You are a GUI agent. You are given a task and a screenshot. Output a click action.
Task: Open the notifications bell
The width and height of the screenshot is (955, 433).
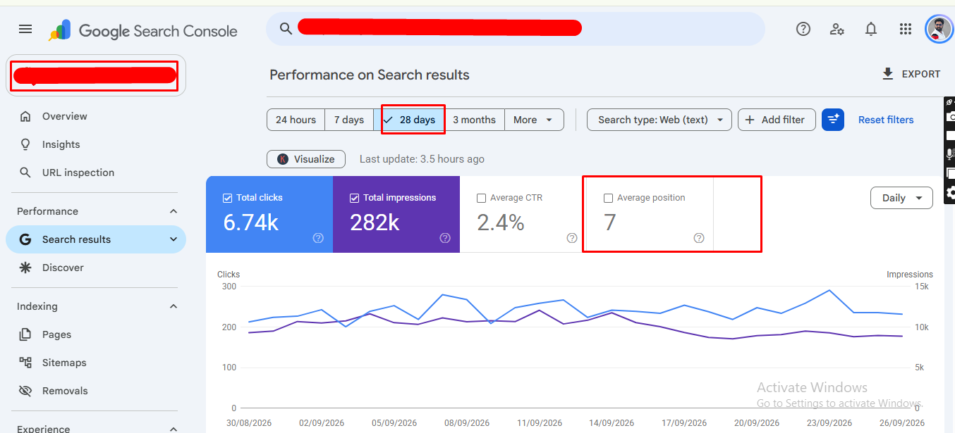pyautogui.click(x=871, y=29)
